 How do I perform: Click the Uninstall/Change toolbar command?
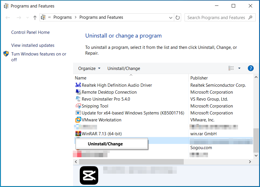(x=124, y=68)
